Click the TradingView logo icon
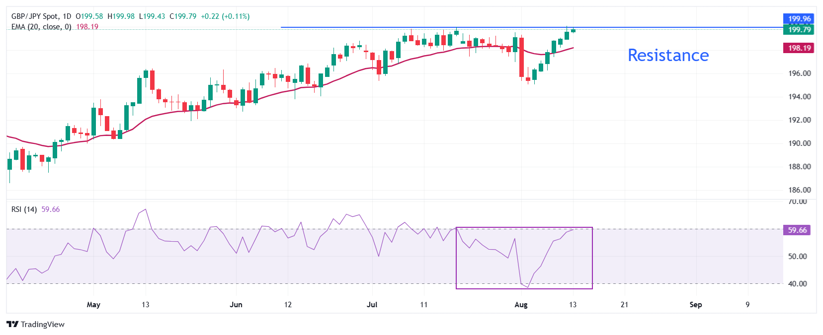The height and width of the screenshot is (335, 823). pyautogui.click(x=12, y=324)
